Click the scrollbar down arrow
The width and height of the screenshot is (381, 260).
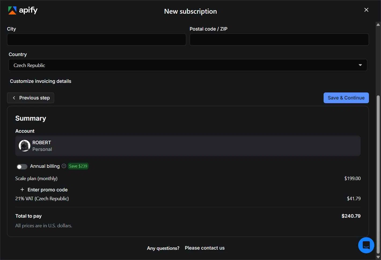tap(378, 257)
